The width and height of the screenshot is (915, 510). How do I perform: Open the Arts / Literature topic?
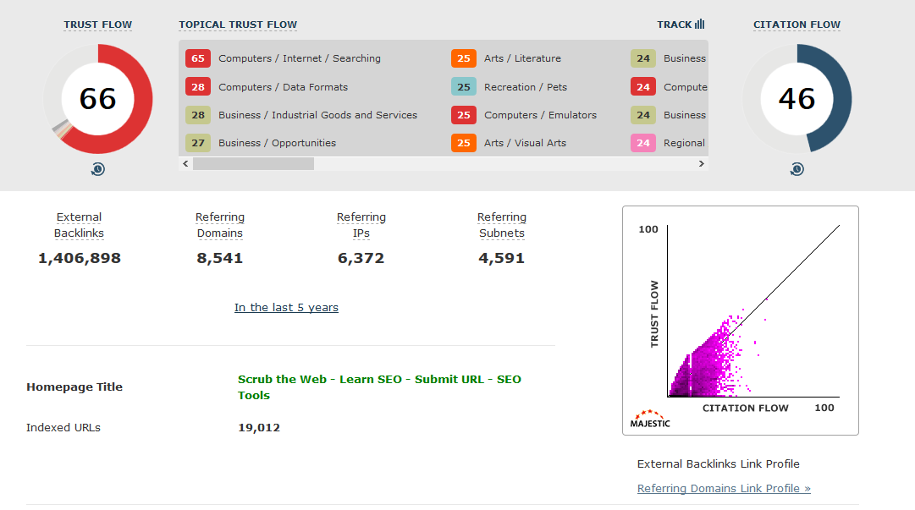coord(522,58)
